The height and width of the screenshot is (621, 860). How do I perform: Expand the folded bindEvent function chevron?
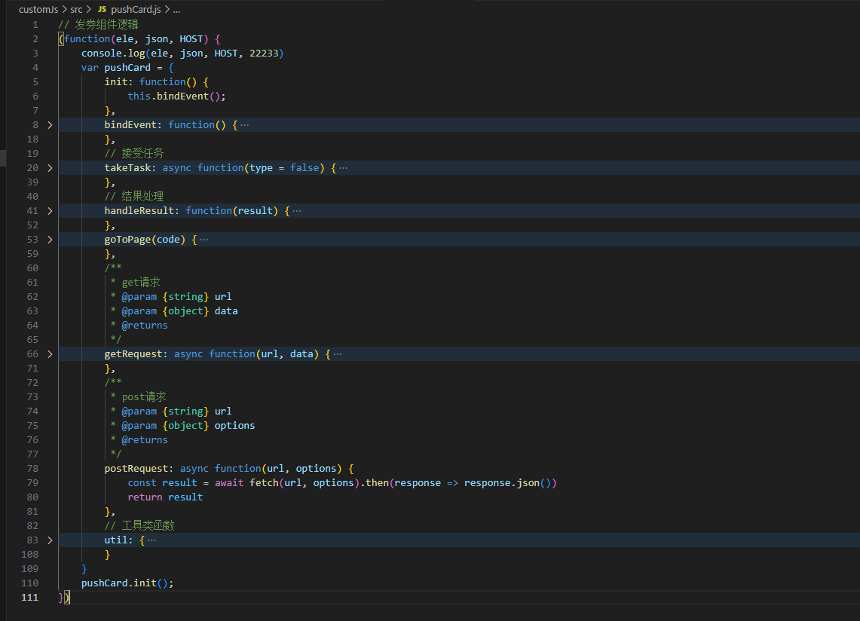[50, 125]
